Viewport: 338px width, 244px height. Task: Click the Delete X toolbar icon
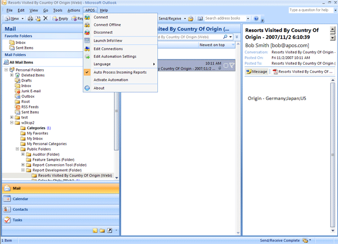[x=46, y=19]
